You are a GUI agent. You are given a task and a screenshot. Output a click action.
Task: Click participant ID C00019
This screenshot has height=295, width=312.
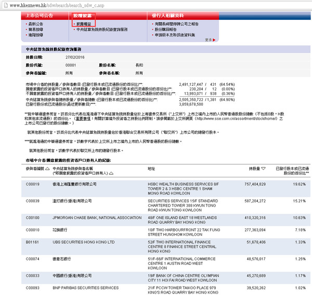[x=32, y=184]
